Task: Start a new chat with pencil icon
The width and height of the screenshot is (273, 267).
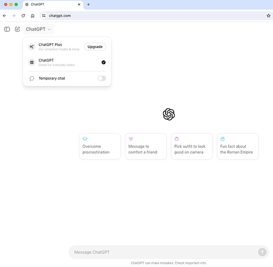Action: (17, 29)
